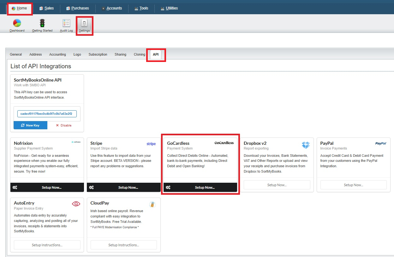Image resolution: width=394 pixels, height=257 pixels.
Task: Open Setup Instructions for CloudPay
Action: click(124, 245)
